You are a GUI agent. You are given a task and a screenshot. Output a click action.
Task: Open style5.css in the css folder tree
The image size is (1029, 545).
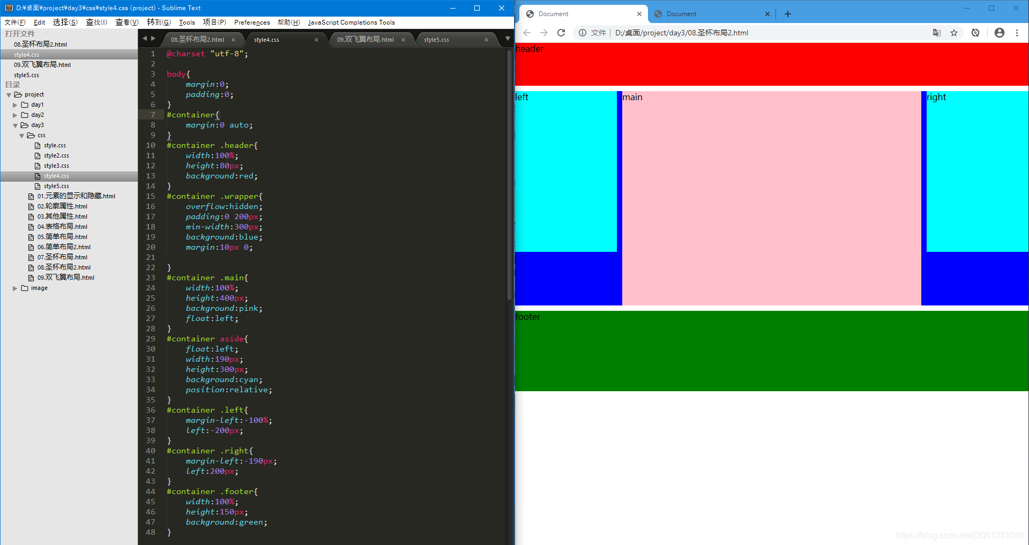56,186
